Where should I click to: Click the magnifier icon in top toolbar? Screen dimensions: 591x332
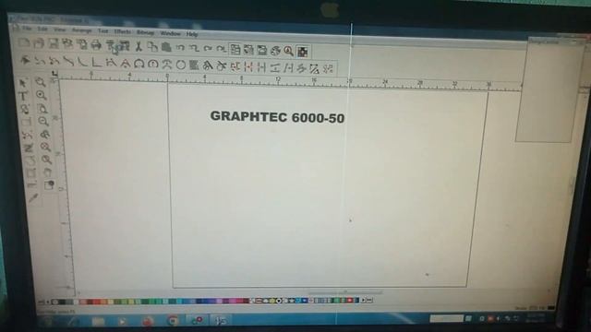click(289, 51)
